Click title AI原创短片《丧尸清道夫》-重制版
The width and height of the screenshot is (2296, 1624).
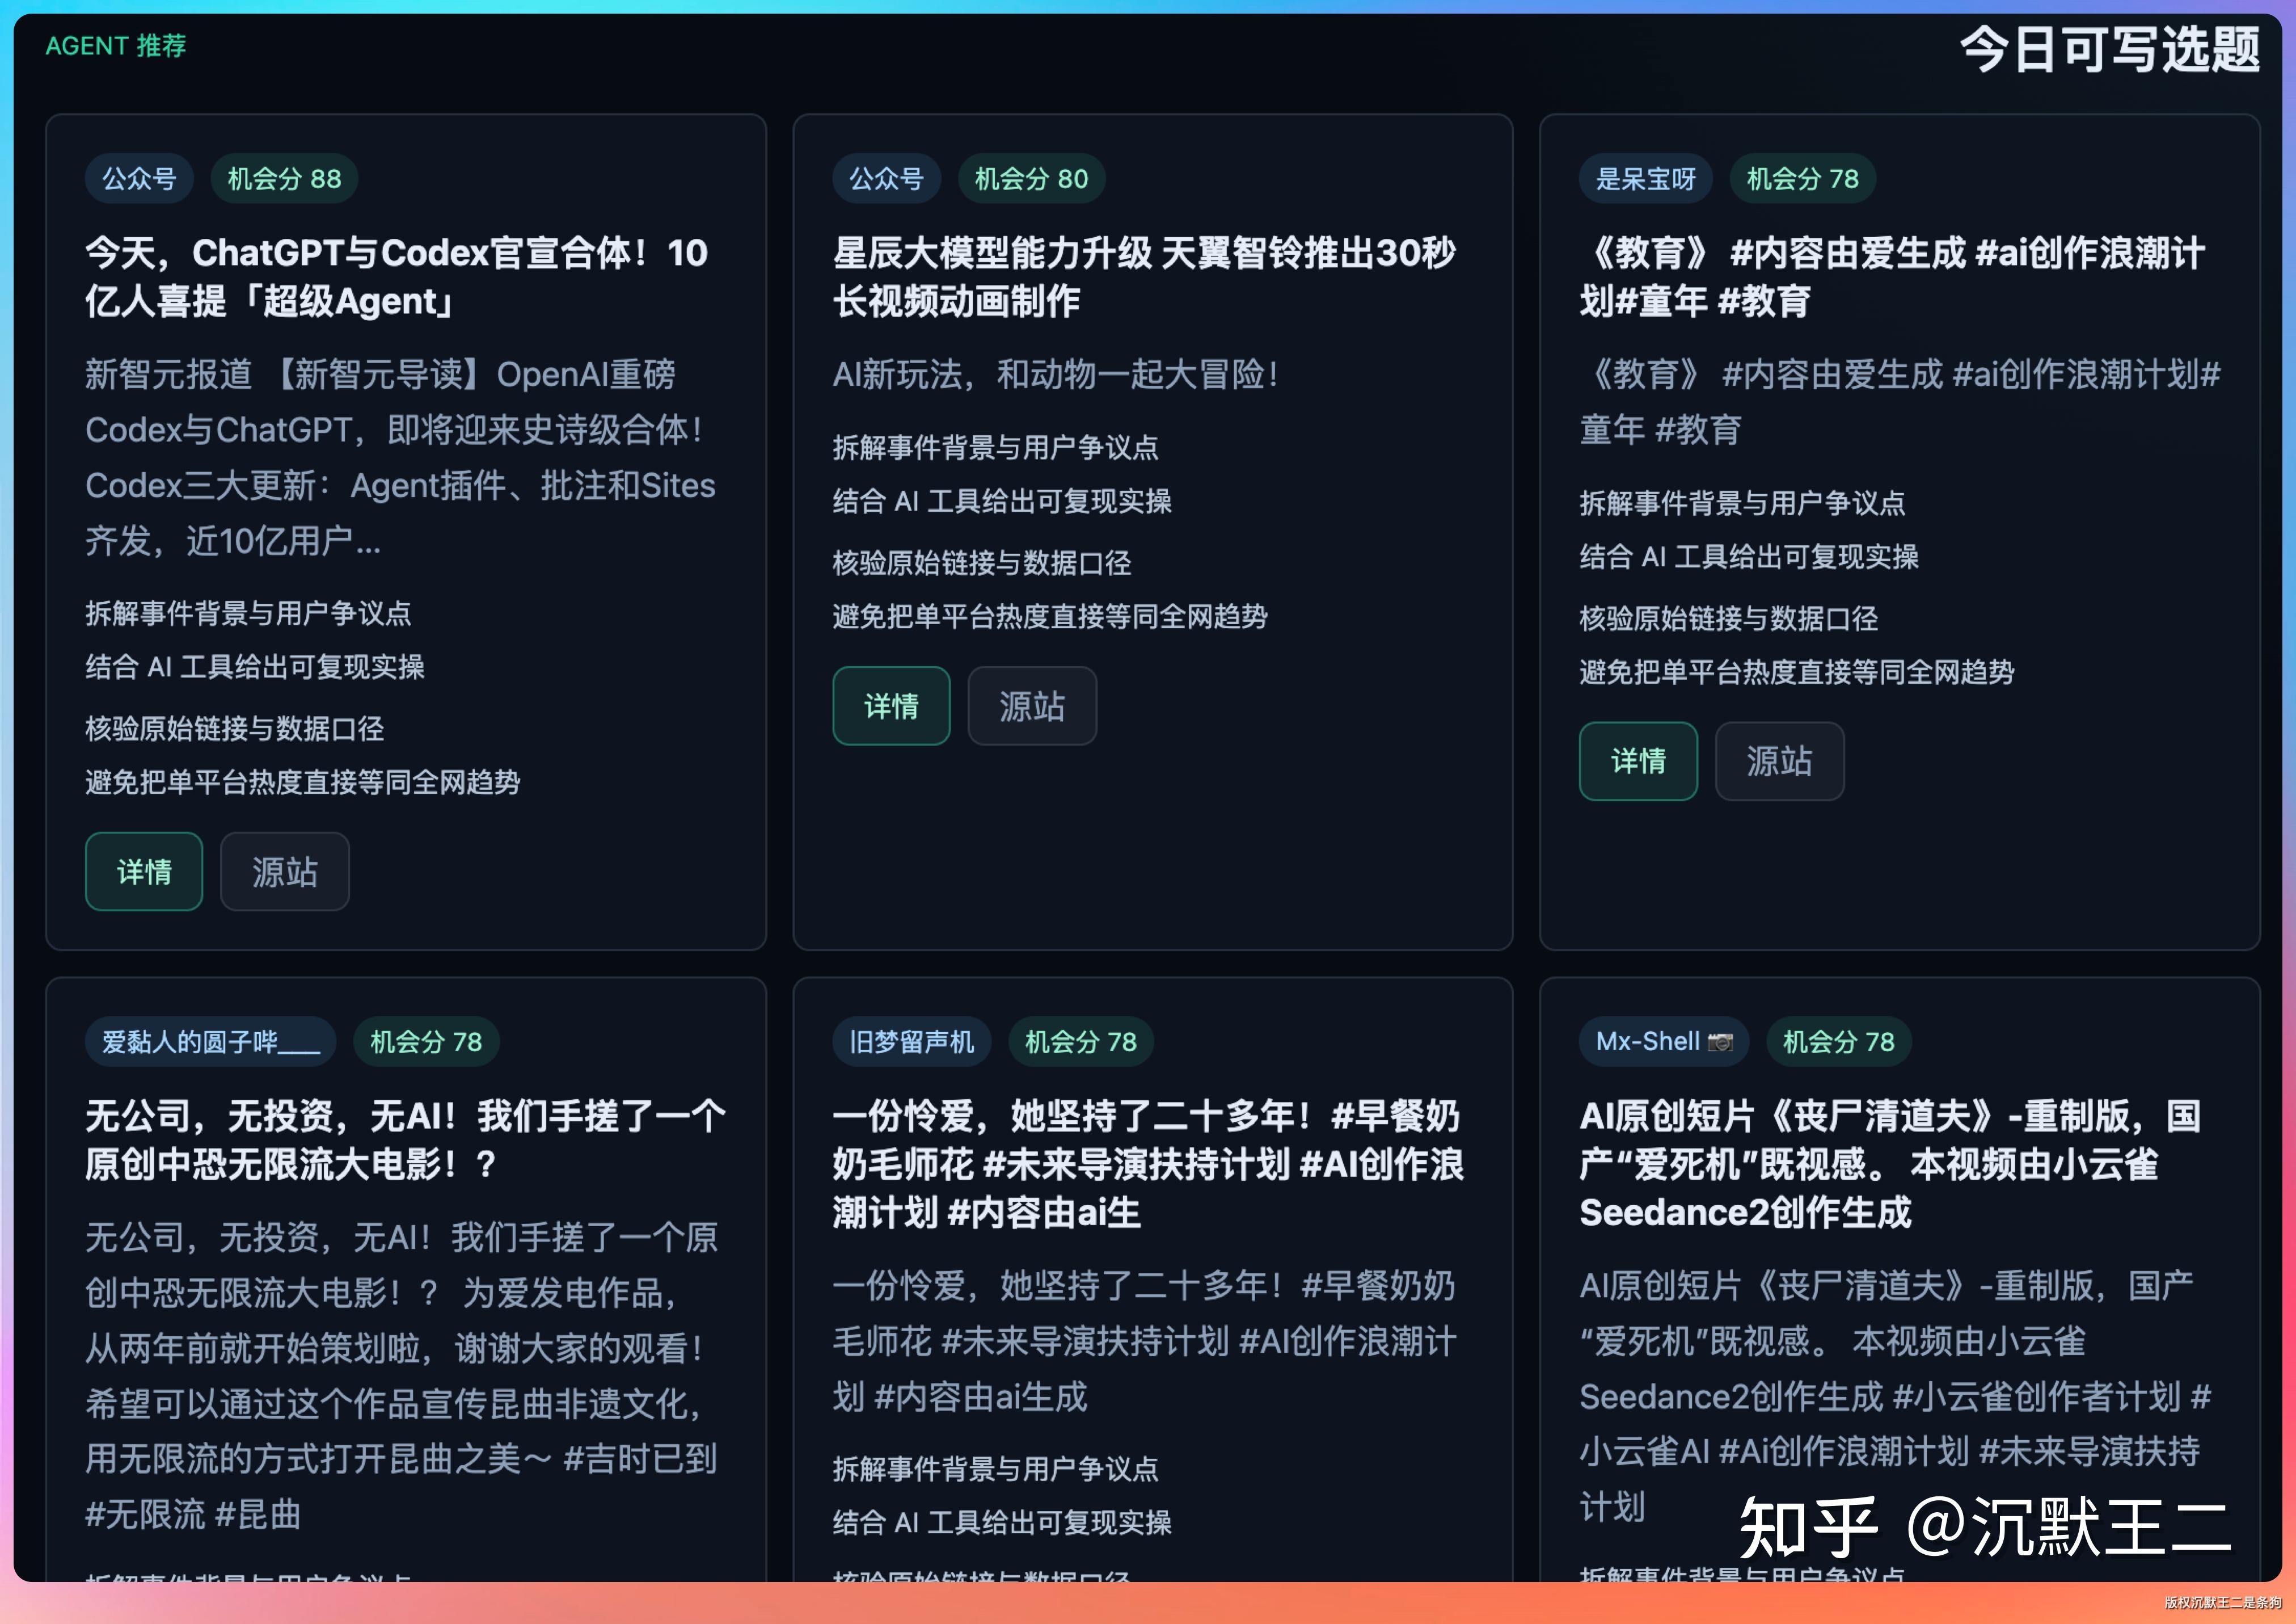tap(1890, 1164)
